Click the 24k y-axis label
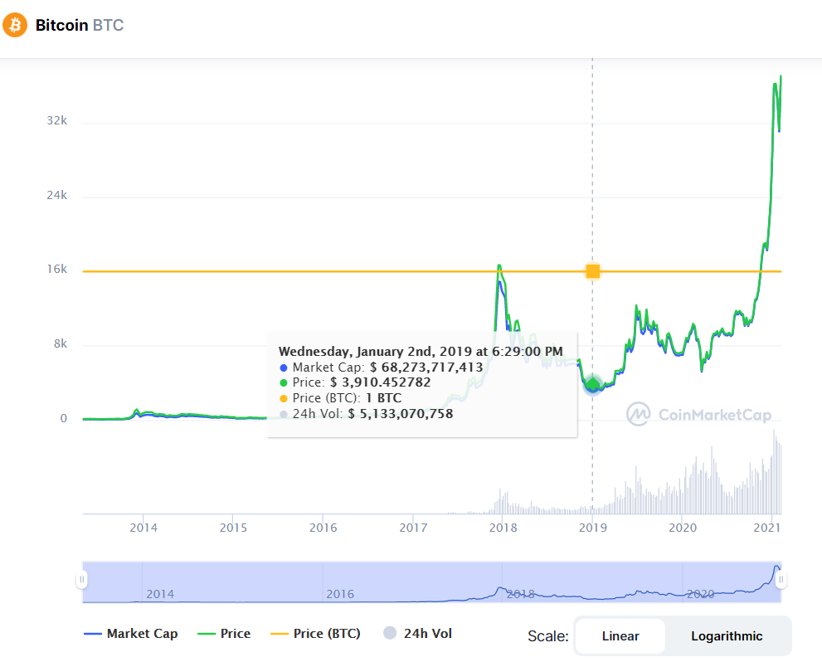The image size is (822, 662). click(57, 195)
